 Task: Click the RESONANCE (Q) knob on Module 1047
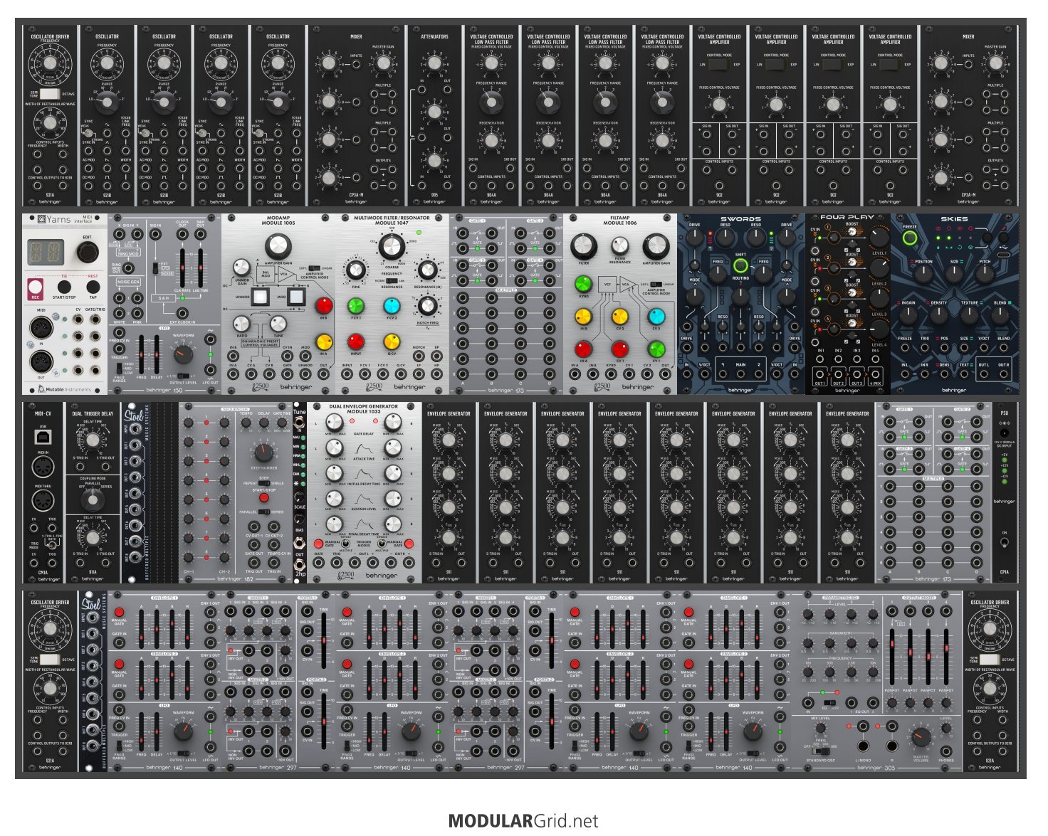[x=426, y=270]
